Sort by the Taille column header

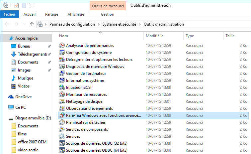pos(236,36)
